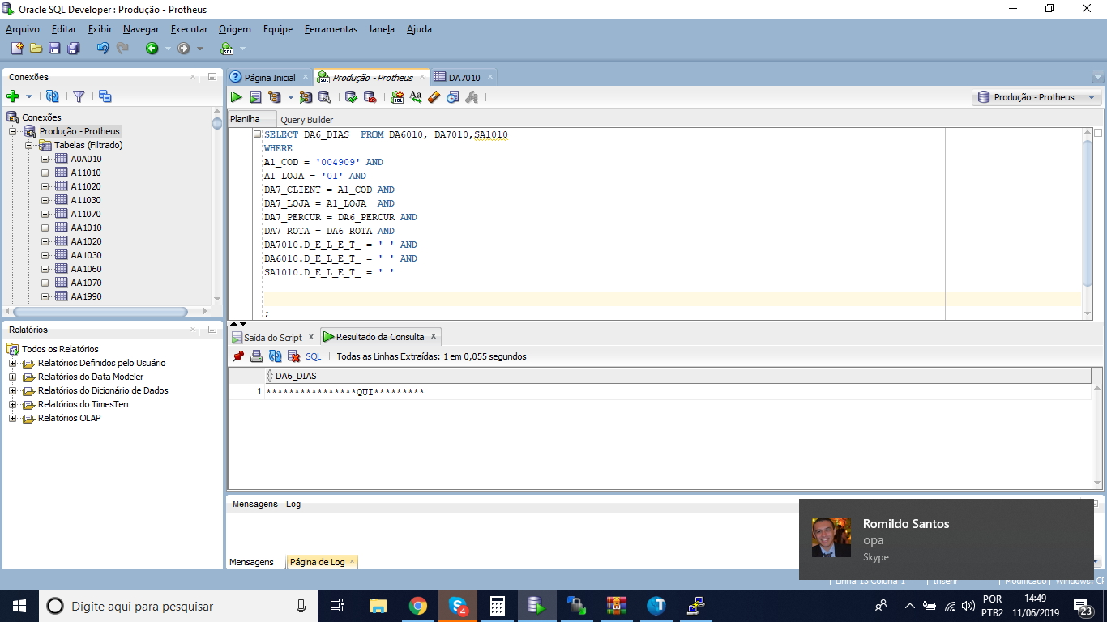Click the New file icon in the main toolbar
Viewport: 1107px width, 622px height.
17,49
